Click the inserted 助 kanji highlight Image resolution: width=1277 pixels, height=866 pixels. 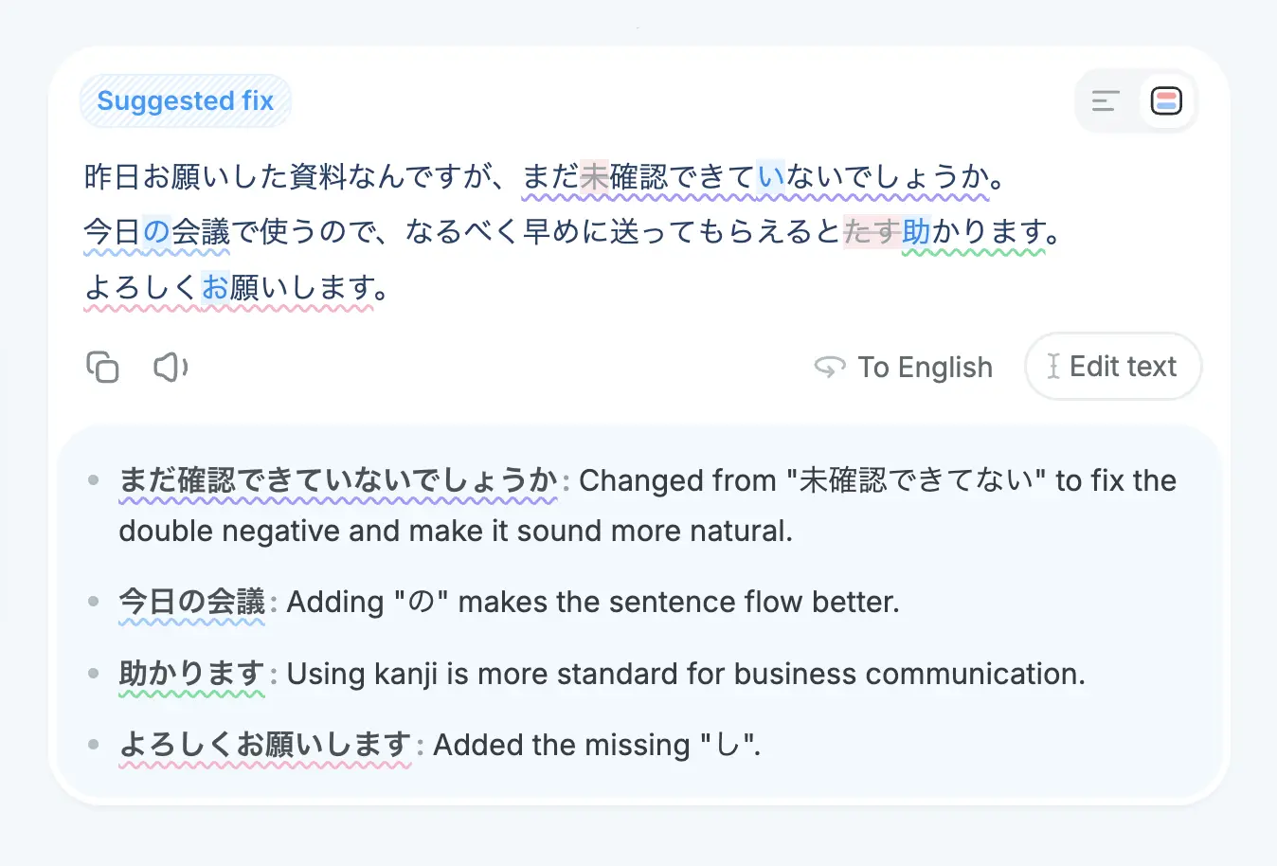916,231
